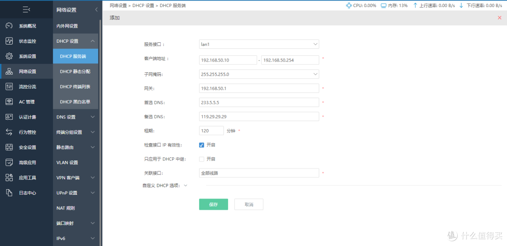
Task: Expand the UPnP 设置 submenu
Action: click(92, 192)
